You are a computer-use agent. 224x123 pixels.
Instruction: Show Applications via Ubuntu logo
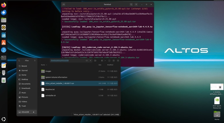[x=3, y=119]
